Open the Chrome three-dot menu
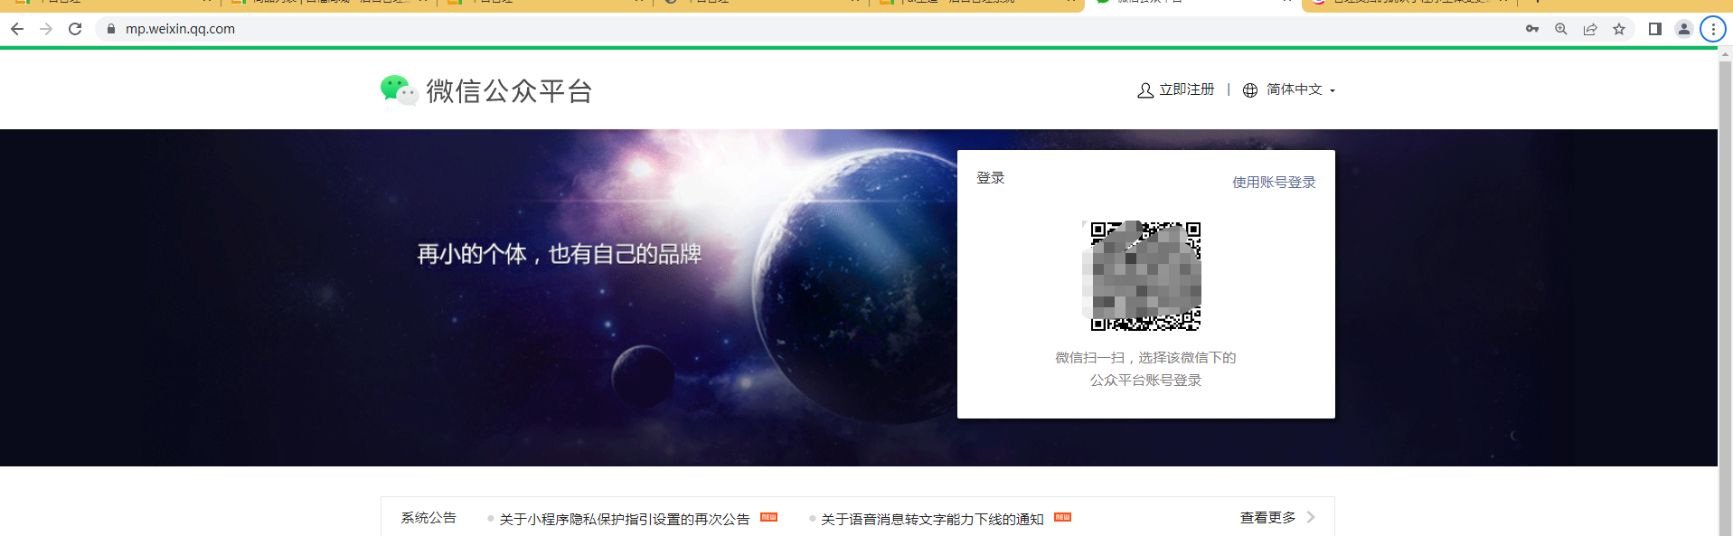The image size is (1733, 536). [1713, 29]
